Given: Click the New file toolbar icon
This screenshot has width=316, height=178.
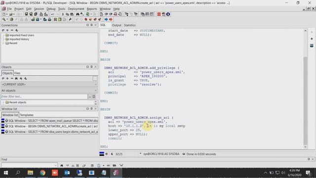Looking at the screenshot, I should tap(3, 14).
